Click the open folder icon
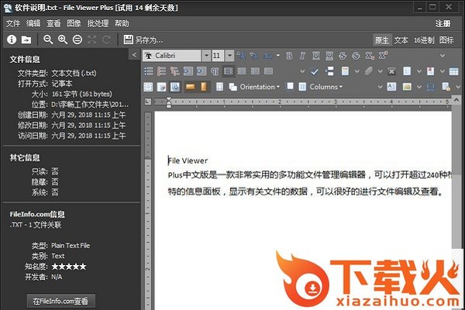465x310 pixels. (26, 40)
